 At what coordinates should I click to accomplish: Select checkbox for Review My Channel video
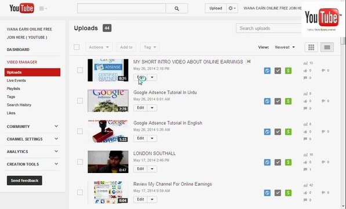pyautogui.click(x=80, y=192)
